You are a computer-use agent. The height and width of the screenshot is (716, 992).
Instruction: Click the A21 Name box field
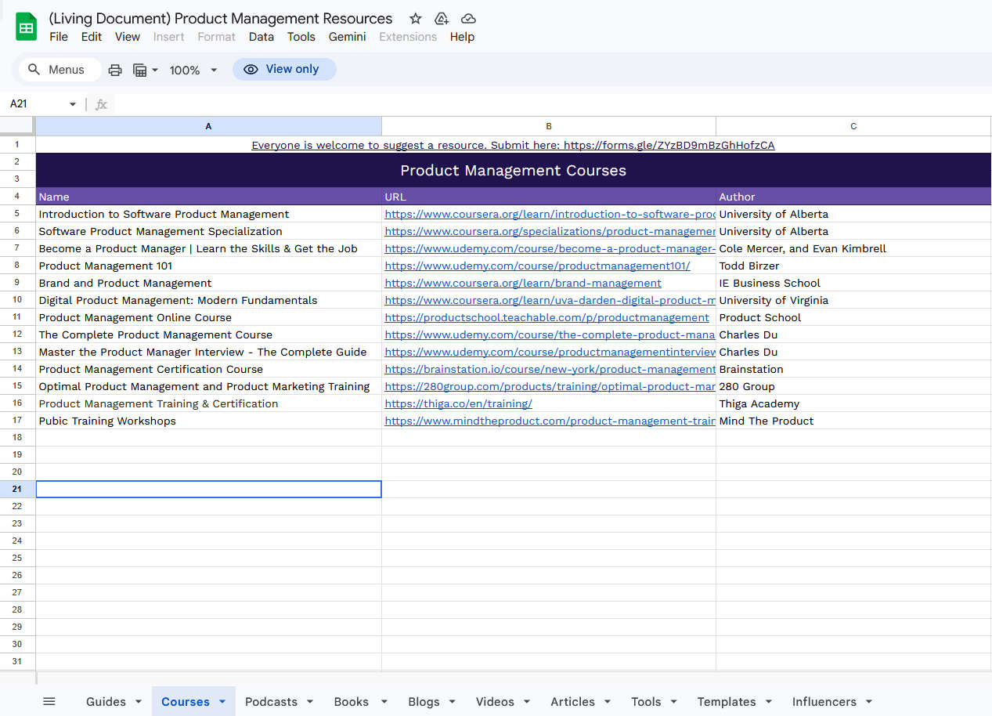(36, 104)
